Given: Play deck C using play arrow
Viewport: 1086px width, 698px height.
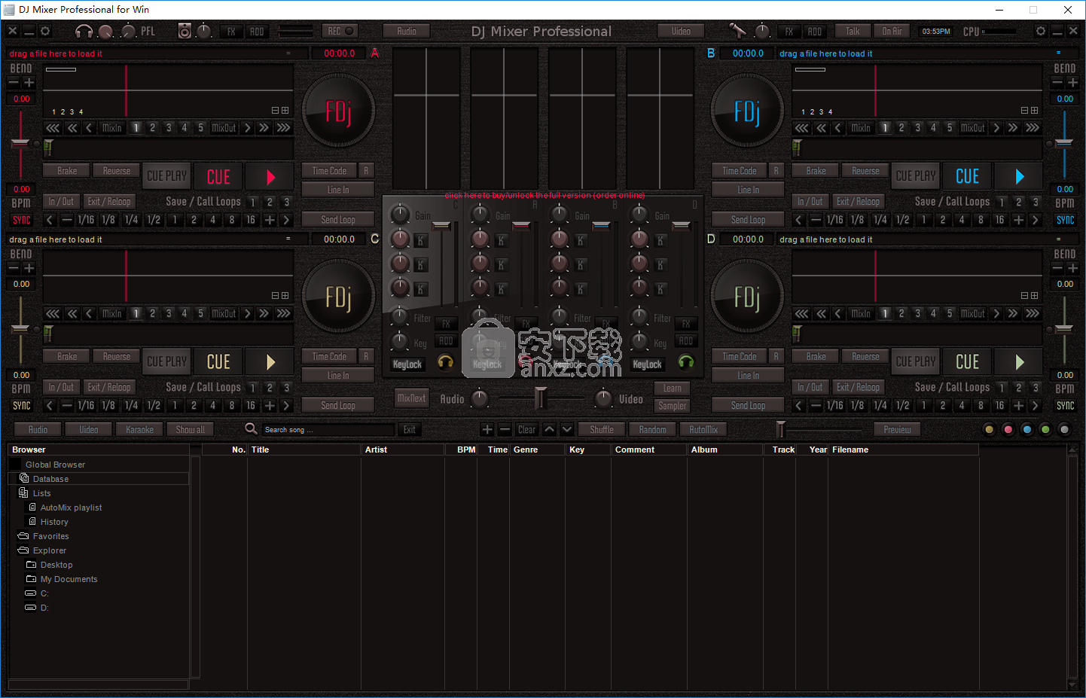Looking at the screenshot, I should (x=270, y=362).
